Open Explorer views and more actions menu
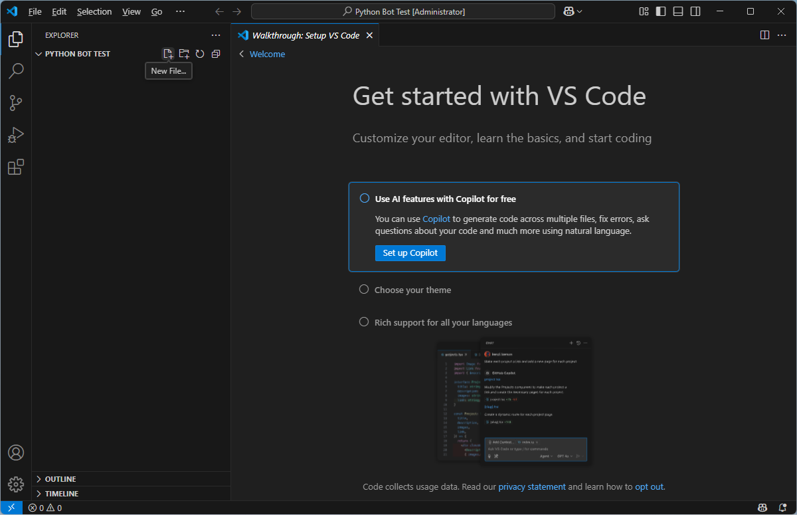This screenshot has height=515, width=797. [216, 35]
